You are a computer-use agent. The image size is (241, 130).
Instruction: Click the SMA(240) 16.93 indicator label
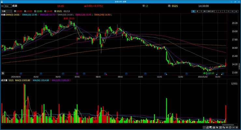[102, 15]
